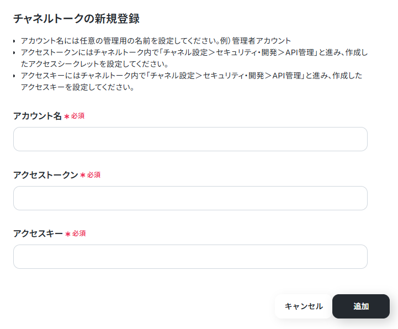Focus the アクセストークン input box
Viewport: 398px width, 329px height.
point(190,198)
